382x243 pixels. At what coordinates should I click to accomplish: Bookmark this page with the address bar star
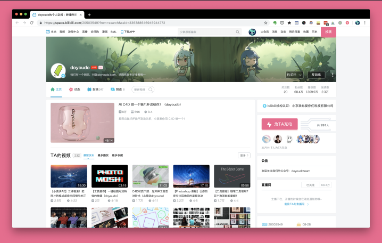265,23
